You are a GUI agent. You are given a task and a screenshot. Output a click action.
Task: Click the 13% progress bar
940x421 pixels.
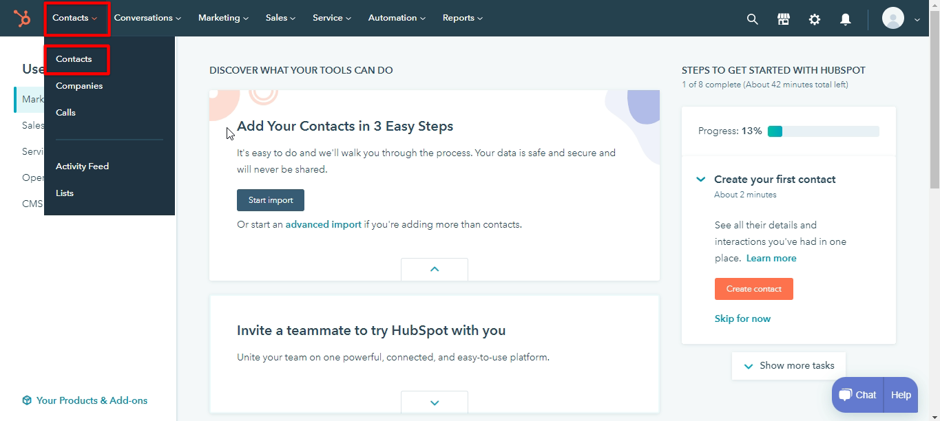click(824, 131)
